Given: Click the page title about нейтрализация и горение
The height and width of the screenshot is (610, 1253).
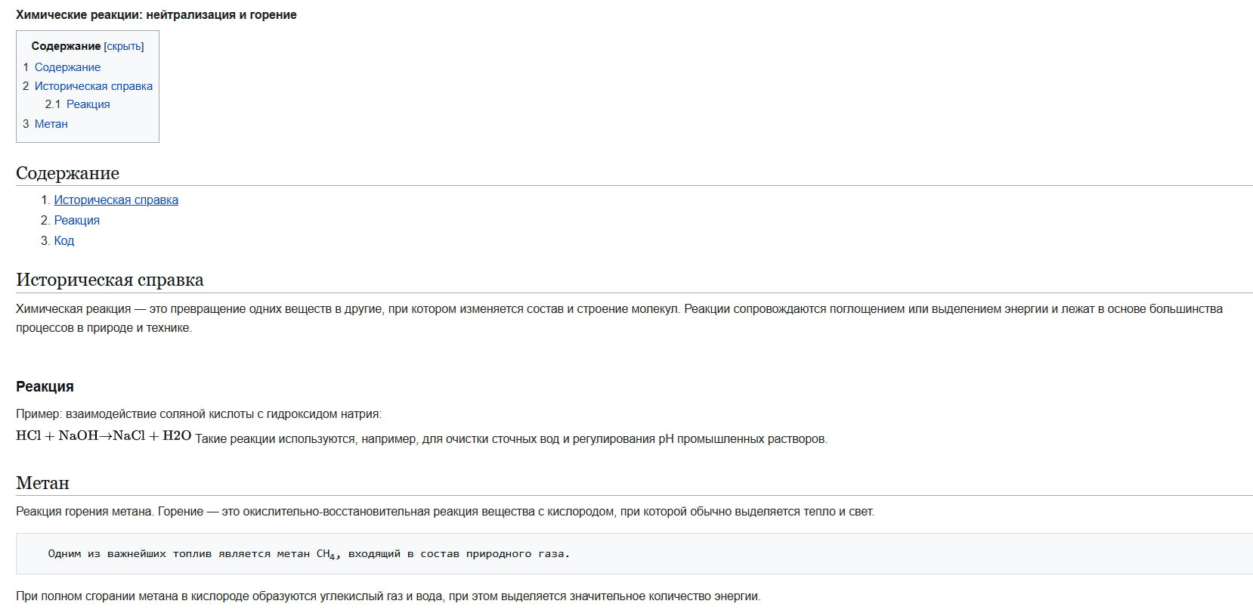Looking at the screenshot, I should [156, 15].
